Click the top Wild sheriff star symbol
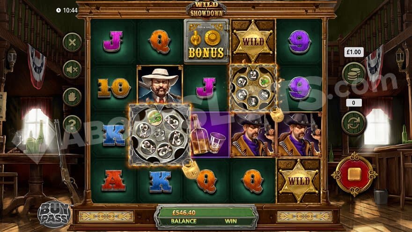This screenshot has height=232, width=412. pyautogui.click(x=253, y=41)
